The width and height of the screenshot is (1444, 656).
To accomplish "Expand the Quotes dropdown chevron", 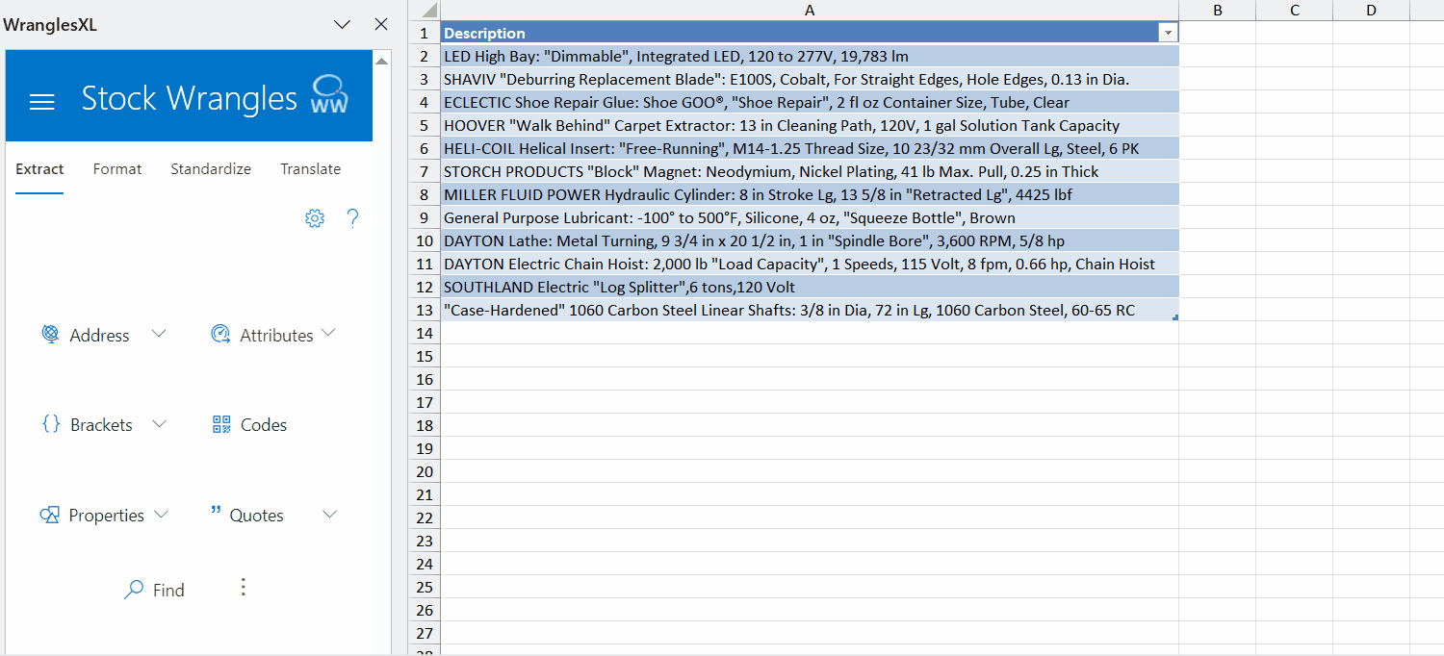I will pyautogui.click(x=329, y=515).
